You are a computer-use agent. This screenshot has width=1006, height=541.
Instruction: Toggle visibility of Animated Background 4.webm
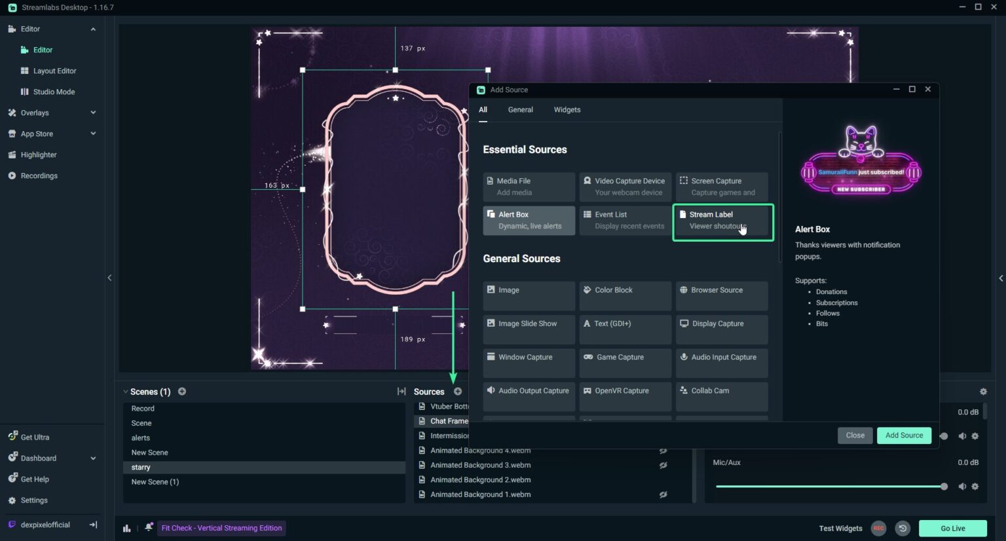pos(663,450)
